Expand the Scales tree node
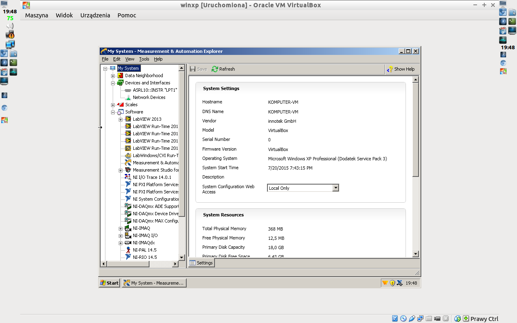This screenshot has height=323, width=517. point(113,105)
